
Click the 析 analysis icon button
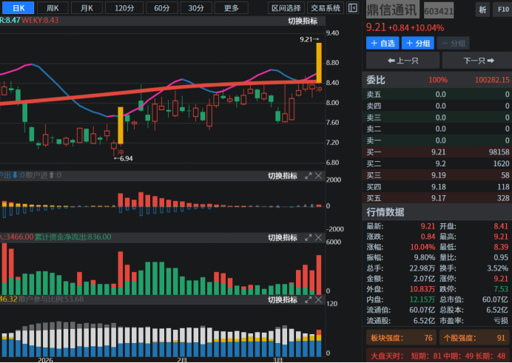(482, 10)
